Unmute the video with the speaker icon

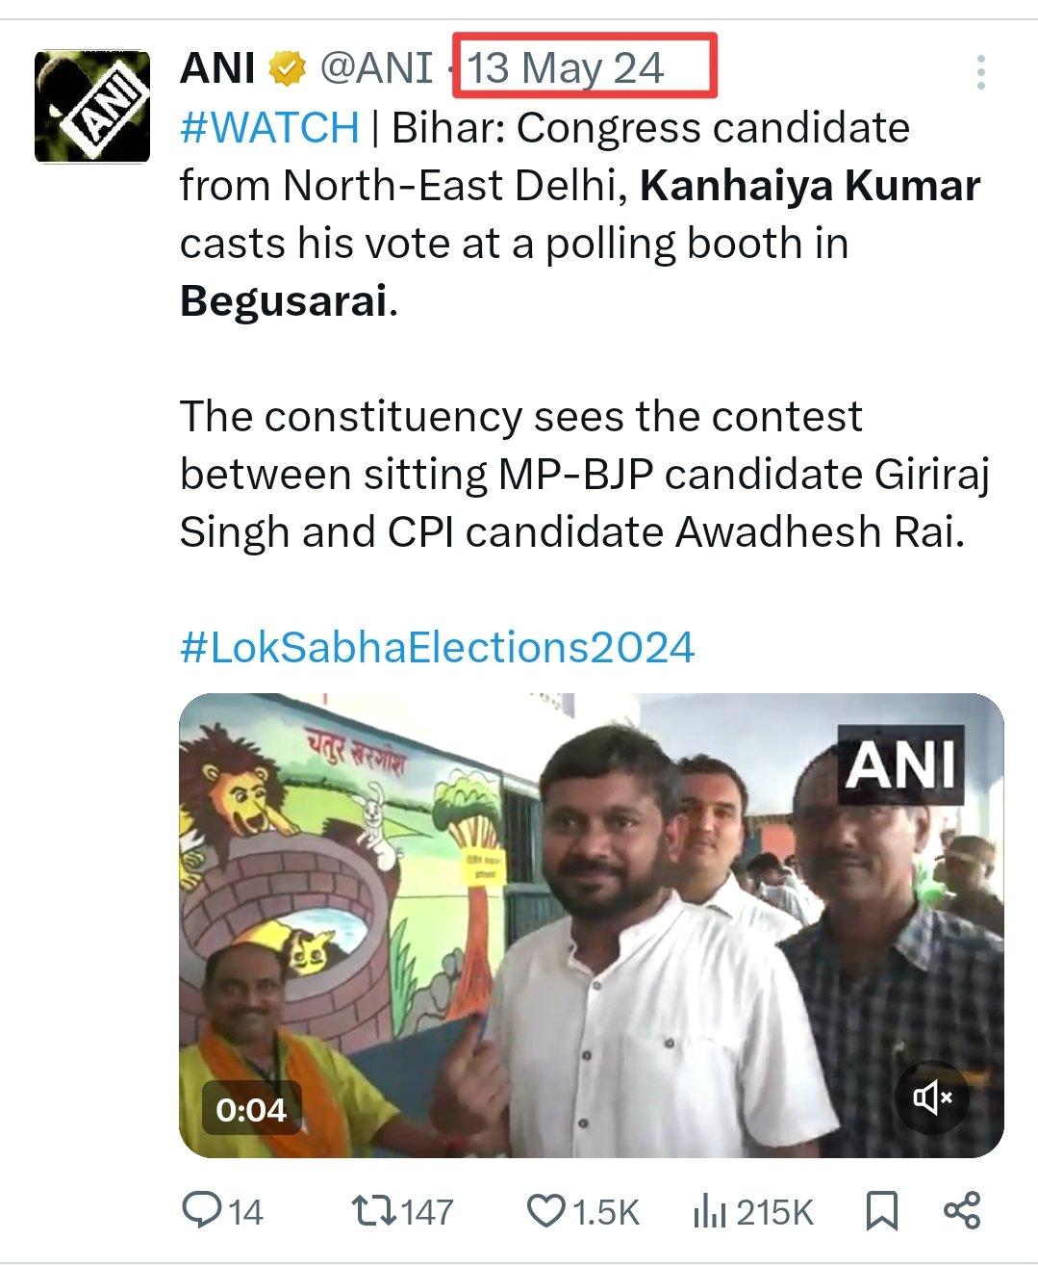[x=931, y=1097]
